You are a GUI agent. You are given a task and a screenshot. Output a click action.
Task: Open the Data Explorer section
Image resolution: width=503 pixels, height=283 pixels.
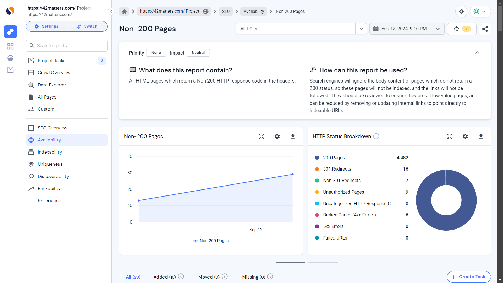coord(52,85)
